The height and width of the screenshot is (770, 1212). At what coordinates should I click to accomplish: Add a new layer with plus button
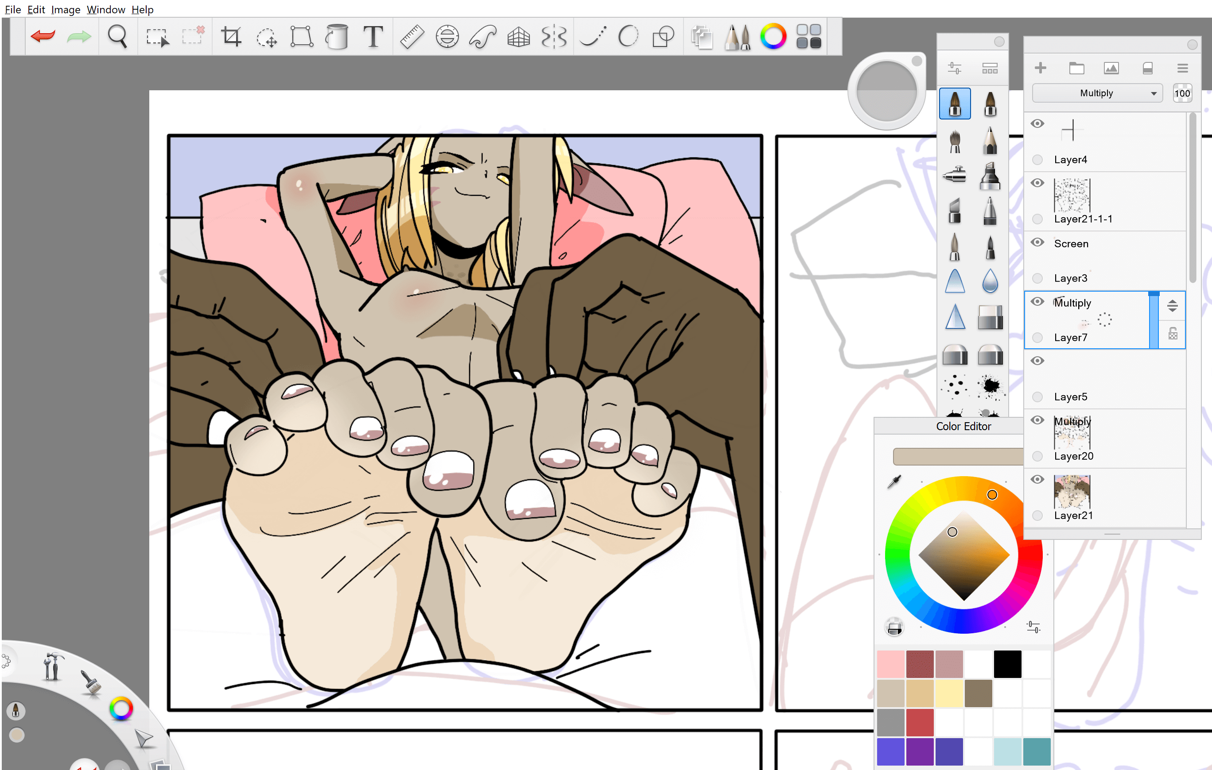(x=1041, y=68)
